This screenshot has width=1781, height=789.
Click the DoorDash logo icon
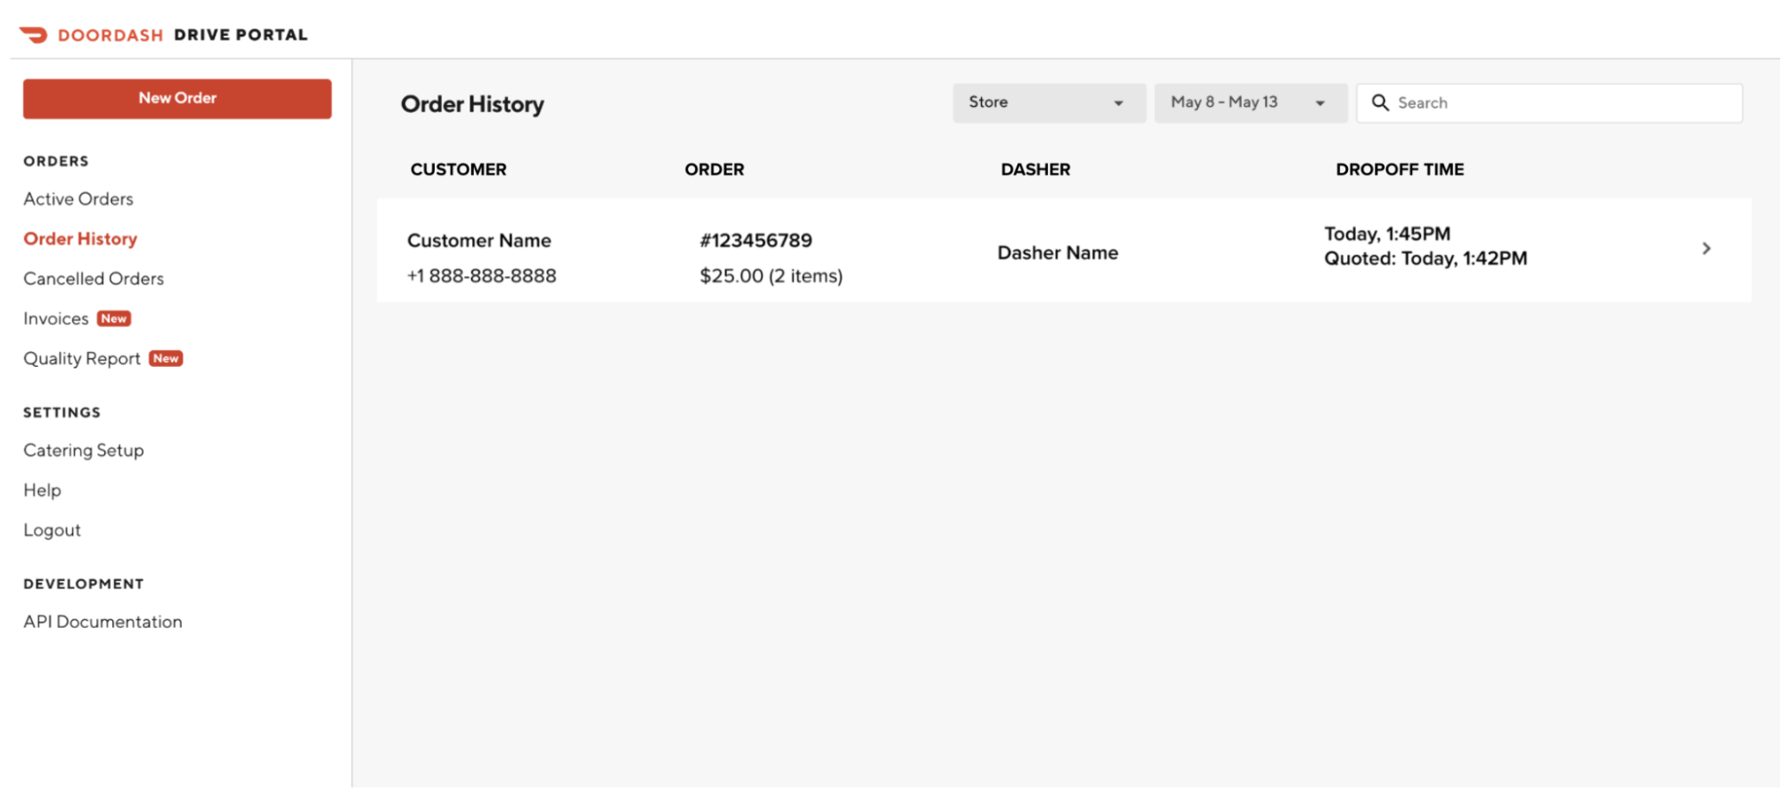[34, 35]
